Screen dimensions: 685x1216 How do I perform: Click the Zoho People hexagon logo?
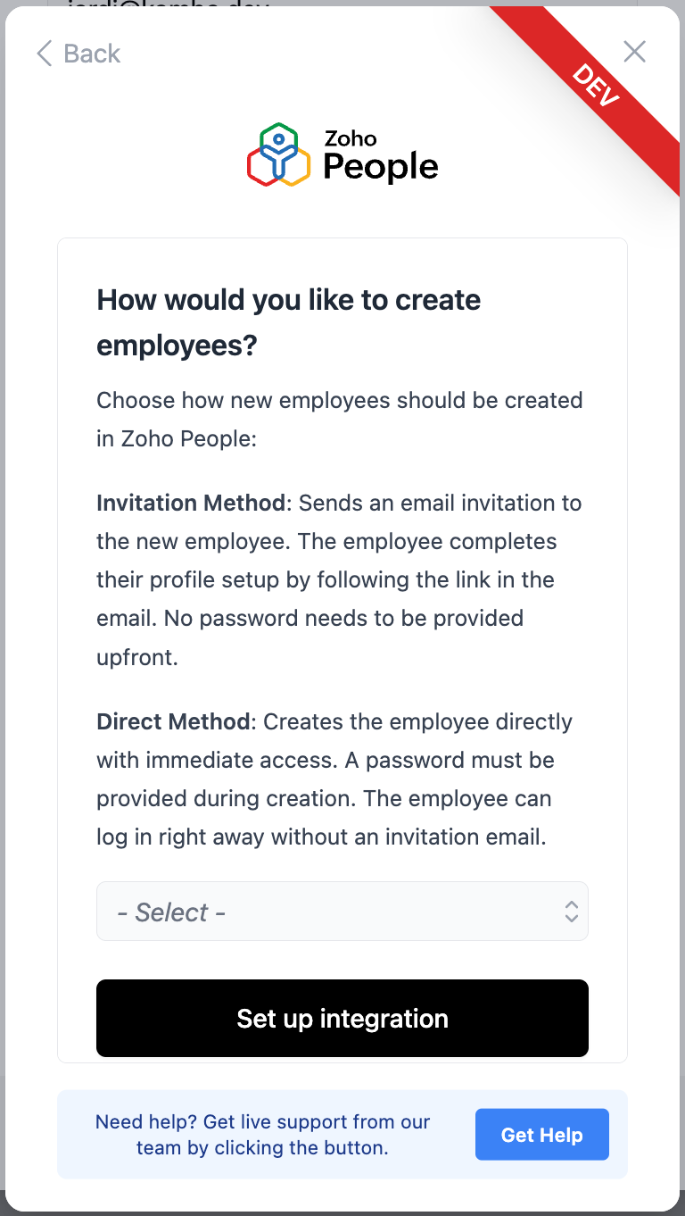(x=278, y=154)
